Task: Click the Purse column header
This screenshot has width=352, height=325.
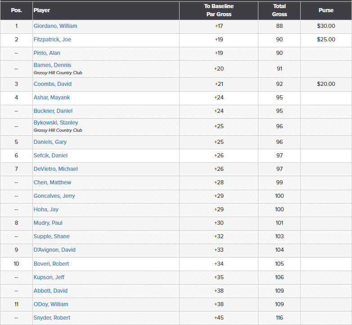Action: (326, 10)
